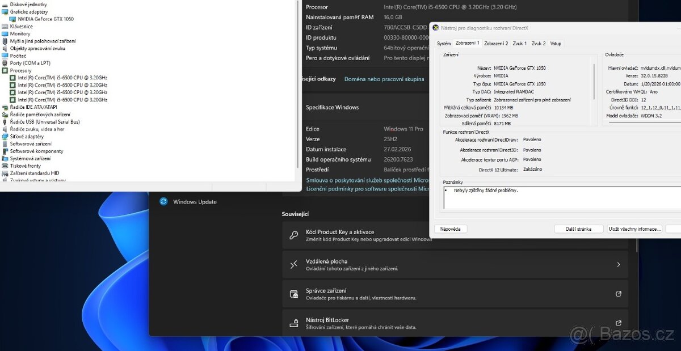Switch to the Zvuk 1 tab
The height and width of the screenshot is (351, 681).
click(520, 43)
